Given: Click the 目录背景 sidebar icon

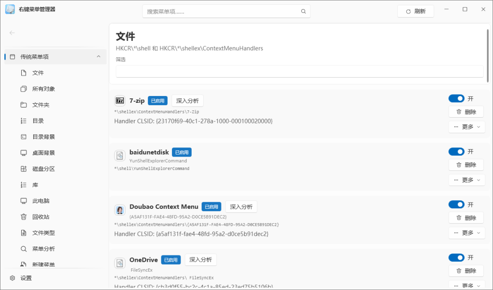Looking at the screenshot, I should tap(24, 137).
